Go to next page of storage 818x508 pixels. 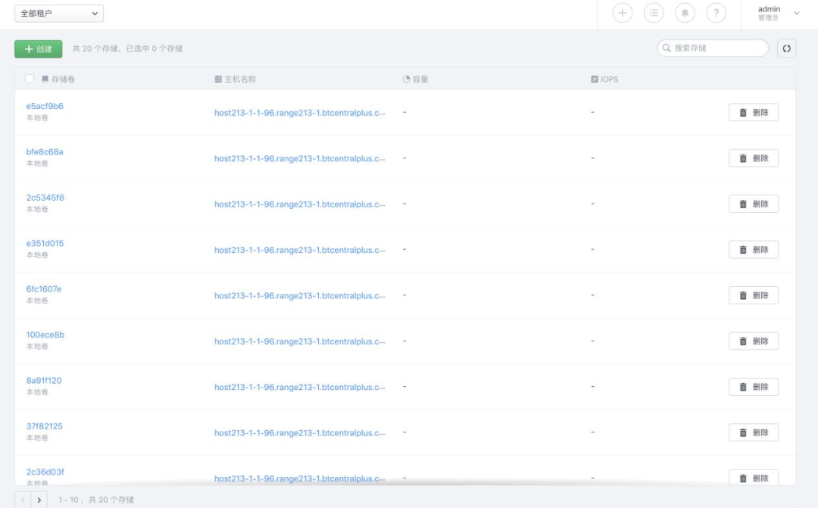click(40, 500)
